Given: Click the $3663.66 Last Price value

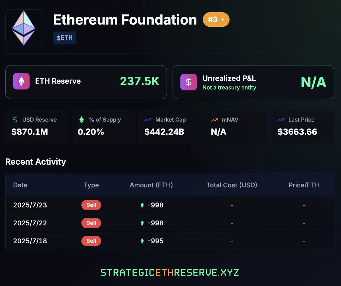Looking at the screenshot, I should point(297,132).
